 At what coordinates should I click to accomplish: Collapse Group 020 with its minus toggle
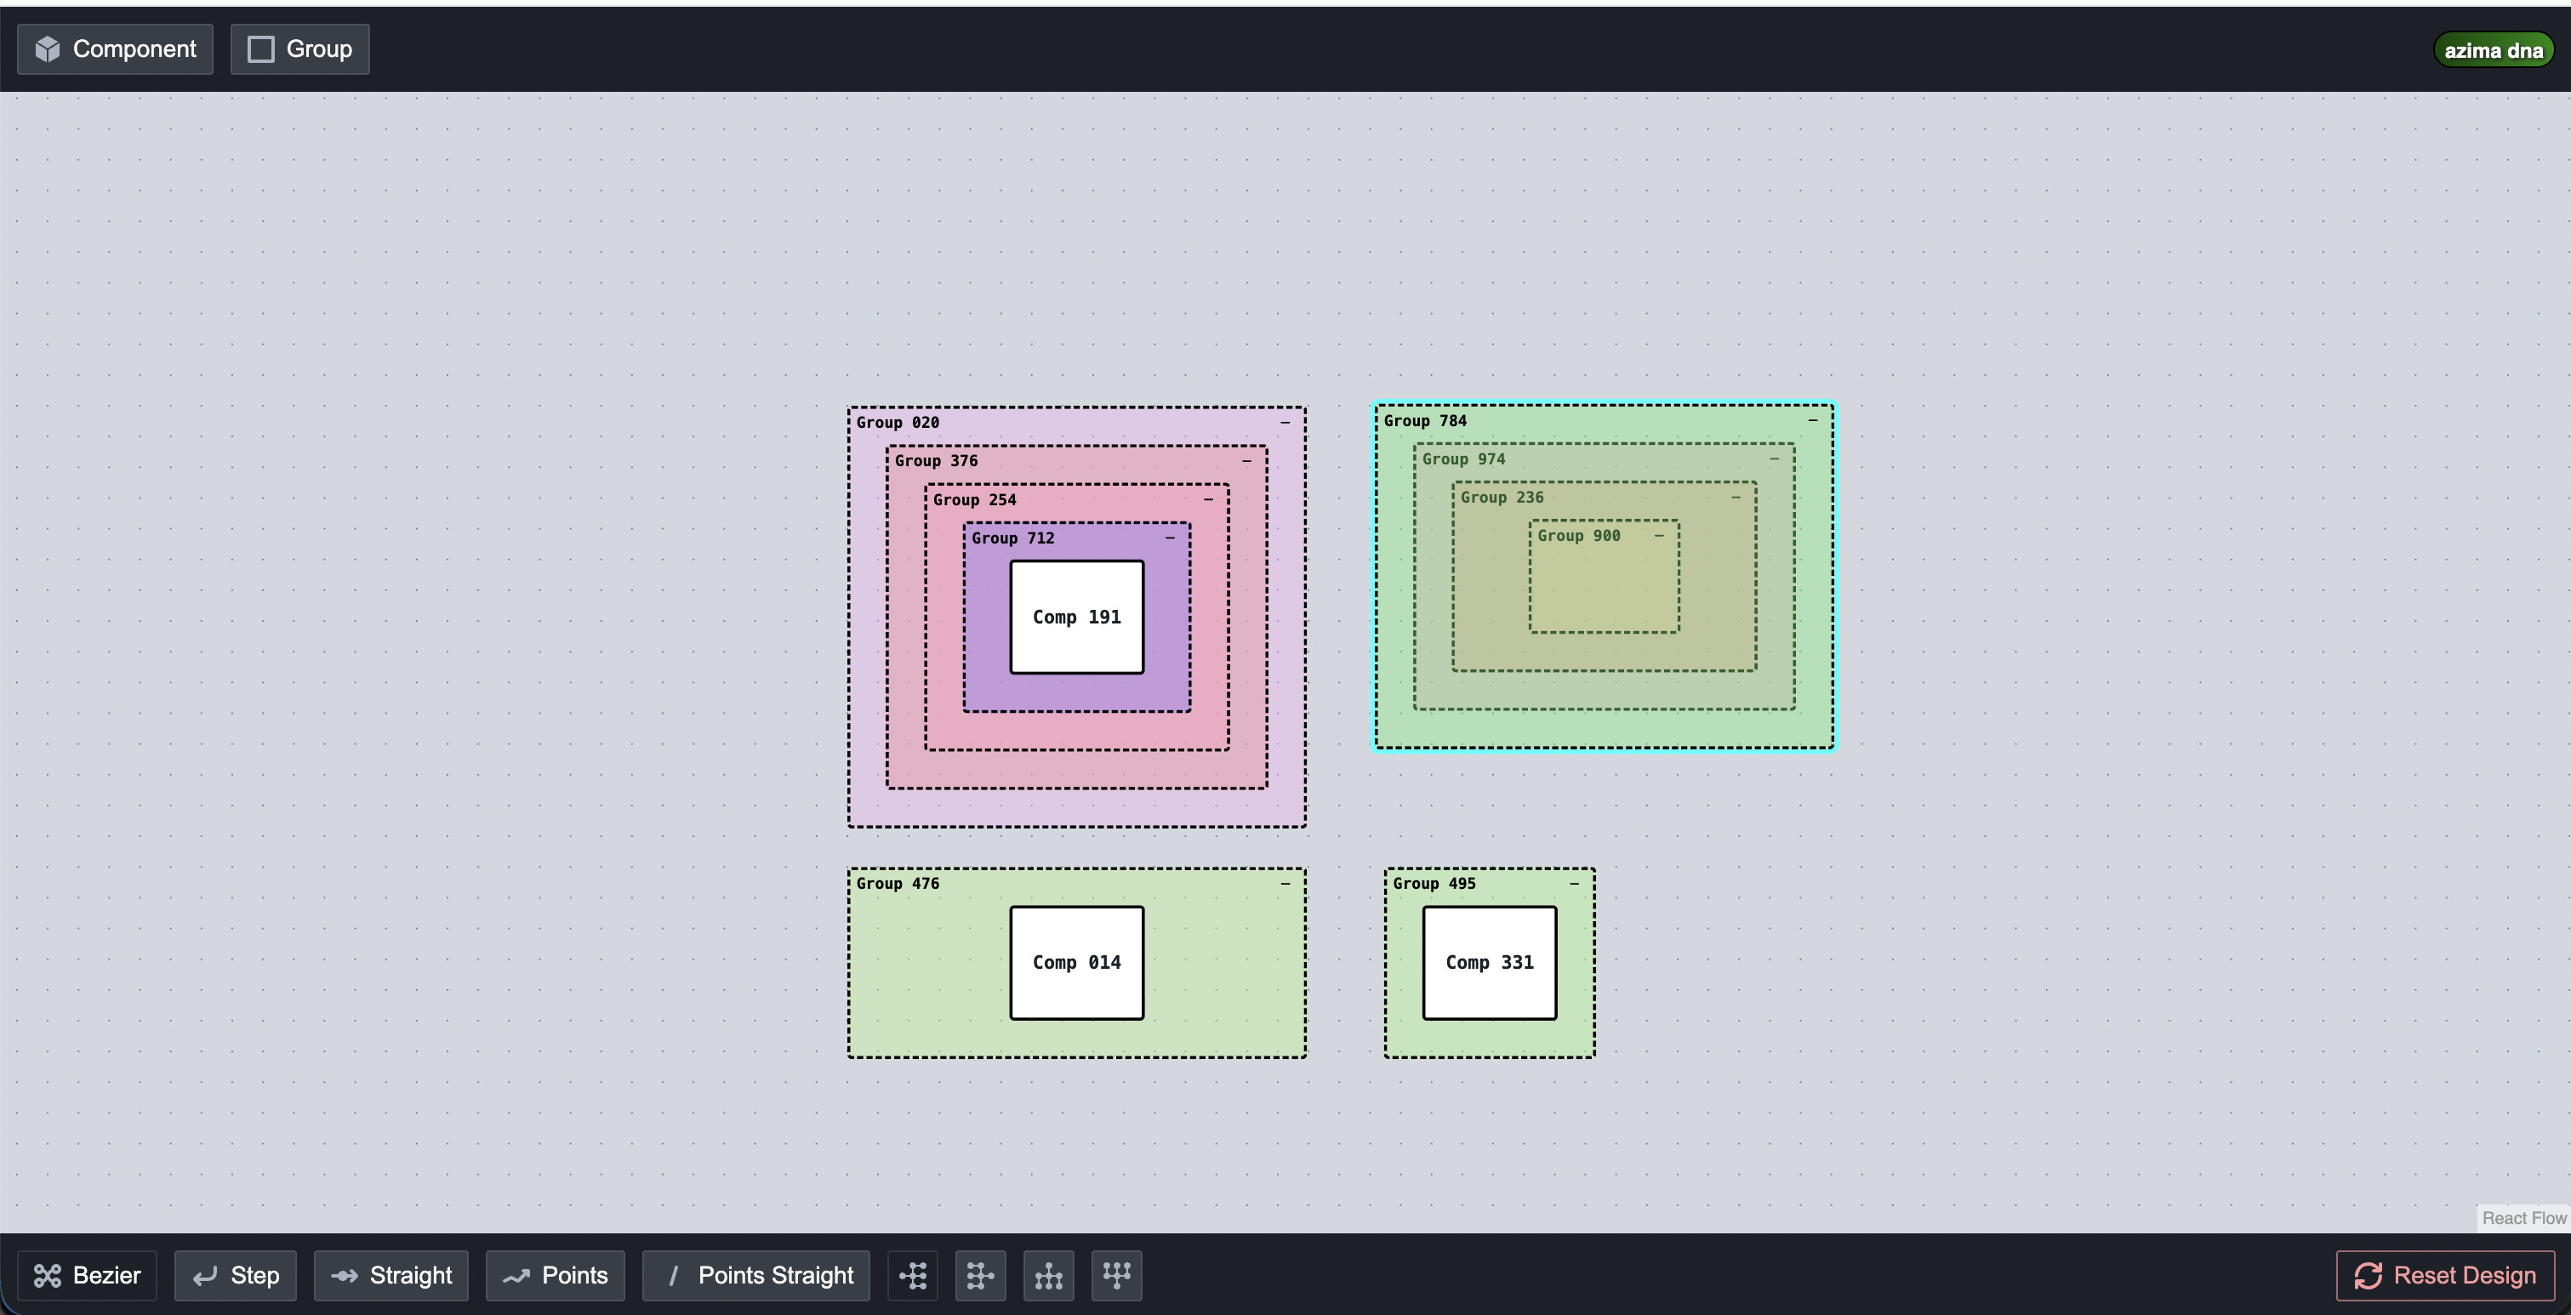pyautogui.click(x=1285, y=422)
